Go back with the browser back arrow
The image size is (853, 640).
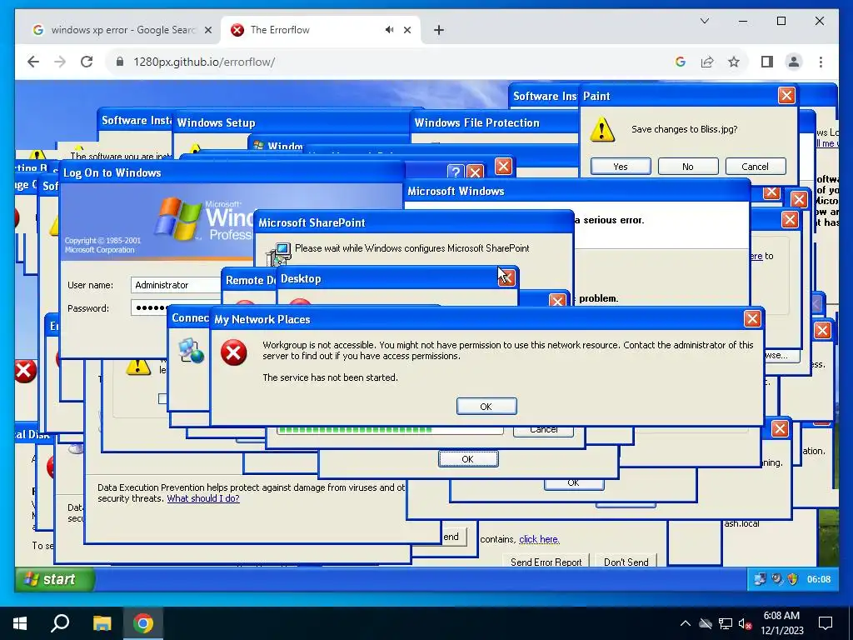(x=33, y=62)
